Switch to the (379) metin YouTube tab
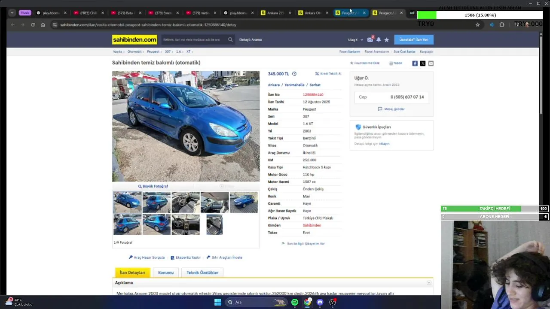This screenshot has height=309, width=550. coord(201,13)
